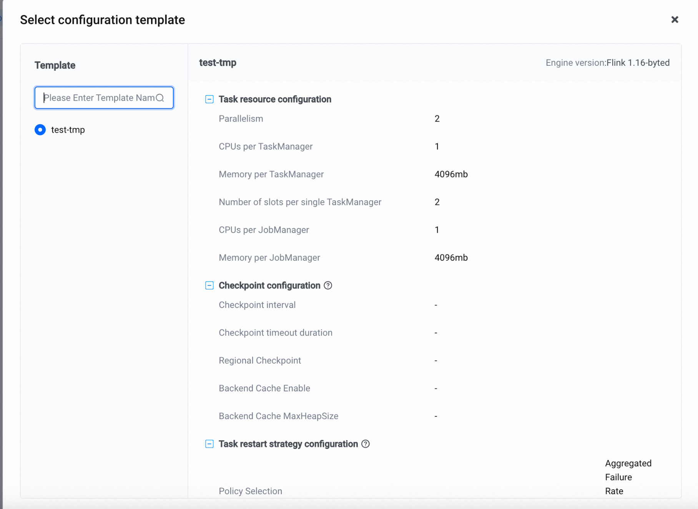Click the Checkpoint configuration heading text
This screenshot has height=509, width=698.
point(269,285)
